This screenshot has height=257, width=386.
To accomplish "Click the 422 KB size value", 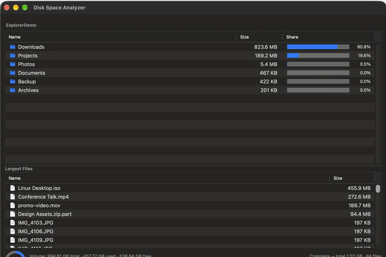I will point(268,82).
